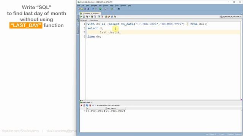The image size is (243, 136).
Task: Select the DEVUSER worksheet document tab
Action: click(x=90, y=14)
